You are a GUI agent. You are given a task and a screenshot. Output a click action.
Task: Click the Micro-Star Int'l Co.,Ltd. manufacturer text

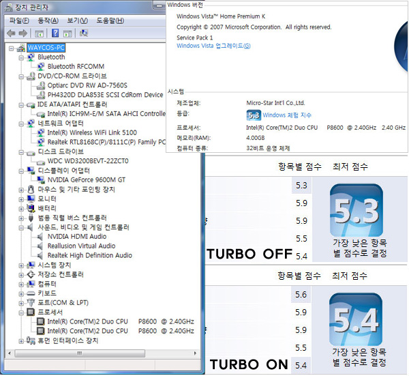275,103
